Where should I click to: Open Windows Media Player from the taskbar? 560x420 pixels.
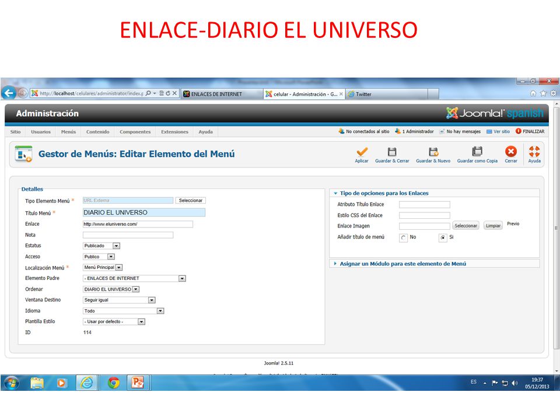tap(61, 383)
